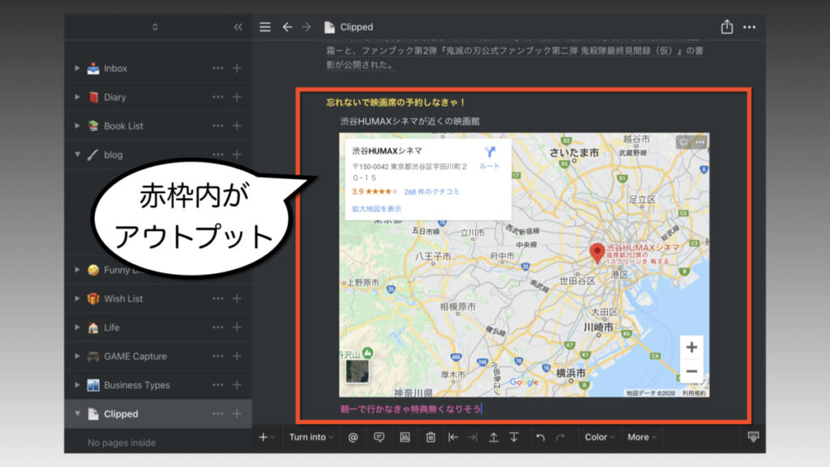The width and height of the screenshot is (830, 467).
Task: Indent block with right indent arrow
Action: coord(473,437)
